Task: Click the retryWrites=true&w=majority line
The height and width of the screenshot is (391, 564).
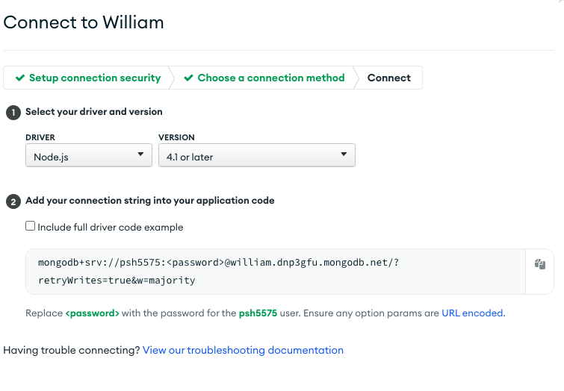Action: point(117,281)
